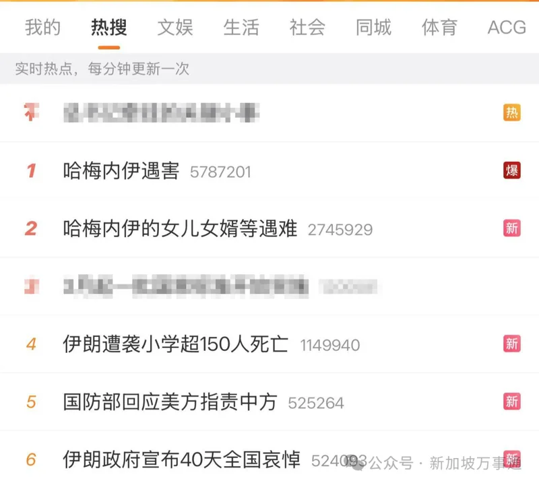The image size is (539, 485).
Task: Open the 生活 tab
Action: point(241,27)
